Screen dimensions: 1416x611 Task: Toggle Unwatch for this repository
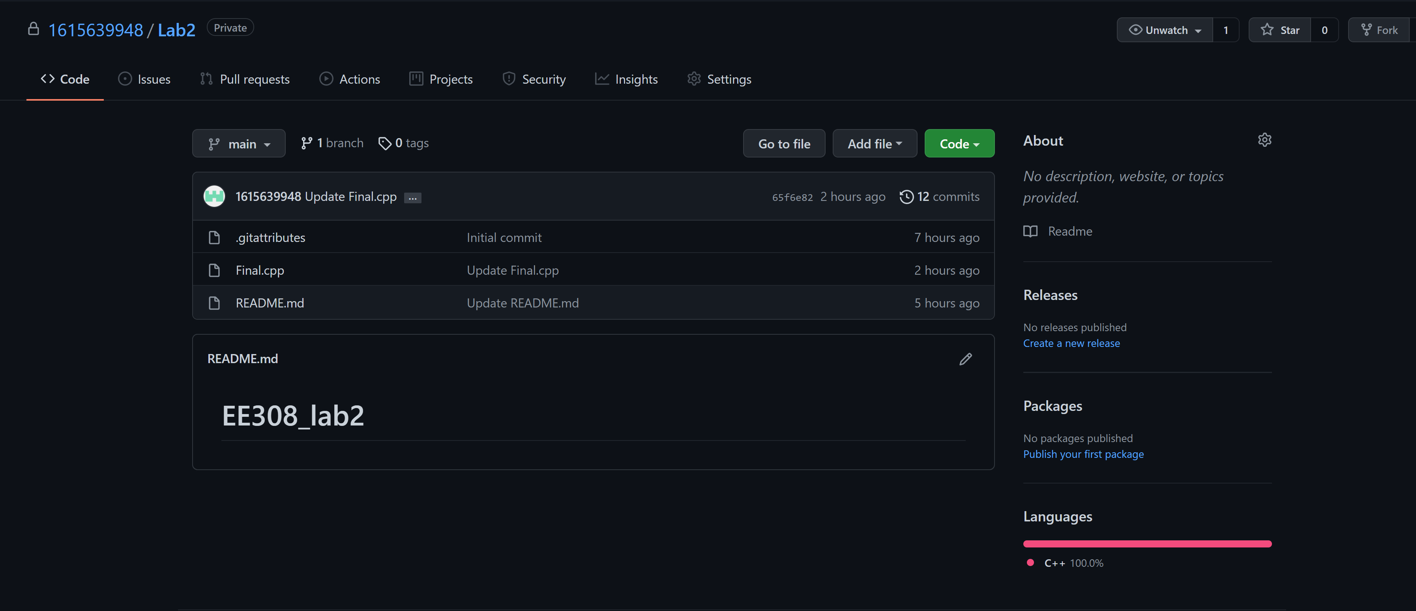[1164, 30]
